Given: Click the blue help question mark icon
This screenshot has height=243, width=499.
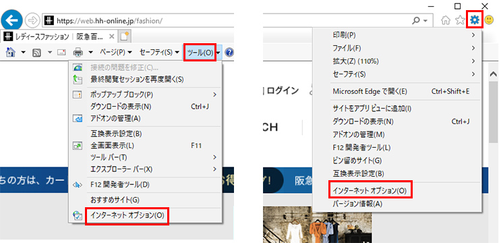Looking at the screenshot, I should click(229, 52).
